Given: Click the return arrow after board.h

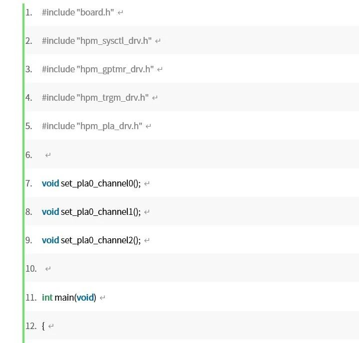Looking at the screenshot, I should [120, 13].
